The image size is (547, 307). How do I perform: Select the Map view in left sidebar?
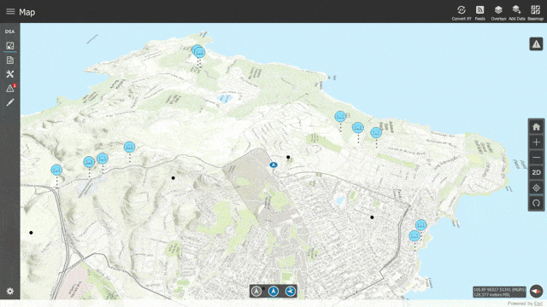(10, 45)
